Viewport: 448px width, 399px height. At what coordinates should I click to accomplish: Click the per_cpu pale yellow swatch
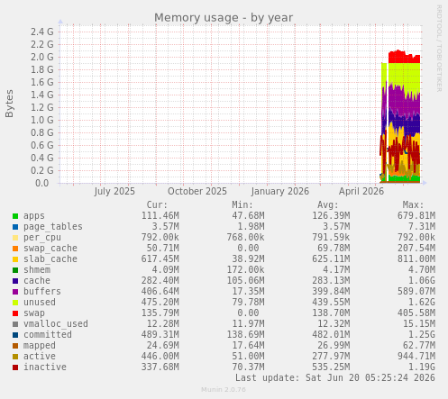[15, 238]
